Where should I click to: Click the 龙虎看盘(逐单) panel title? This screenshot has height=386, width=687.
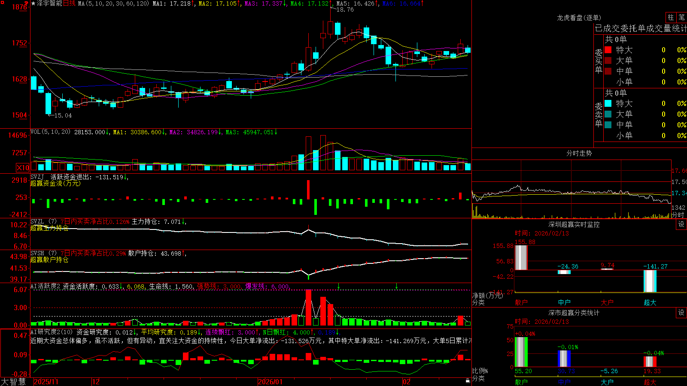pyautogui.click(x=579, y=18)
